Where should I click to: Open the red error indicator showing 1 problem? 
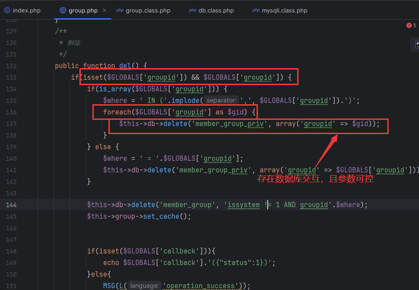(x=411, y=26)
